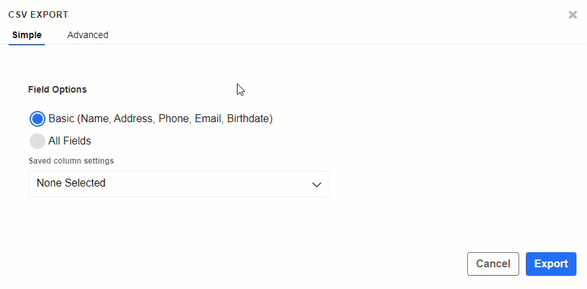Click the blue filled circle for Basic
Screen dimensions: 587x289
click(x=38, y=119)
